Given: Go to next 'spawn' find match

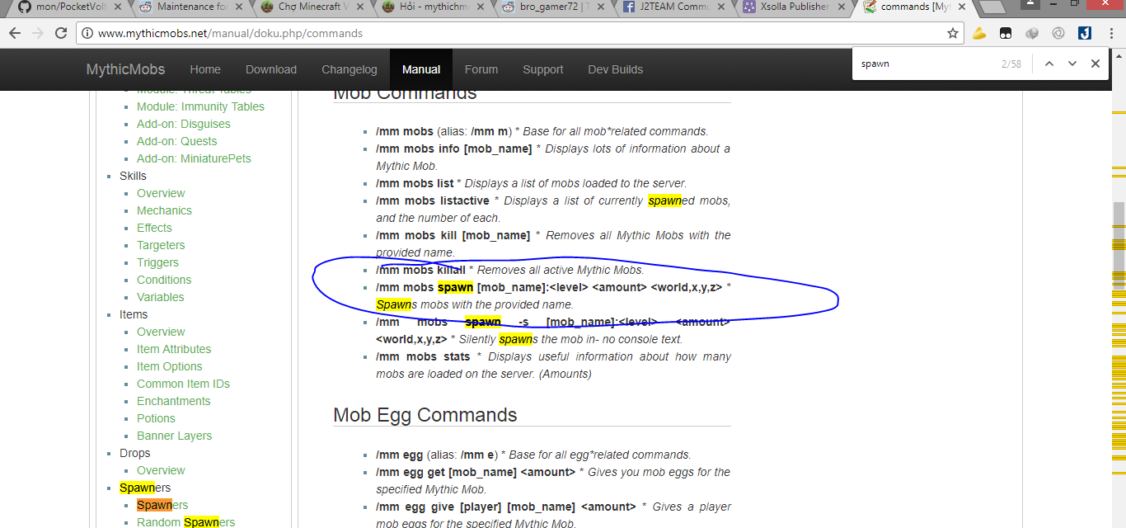Looking at the screenshot, I should click(1072, 64).
